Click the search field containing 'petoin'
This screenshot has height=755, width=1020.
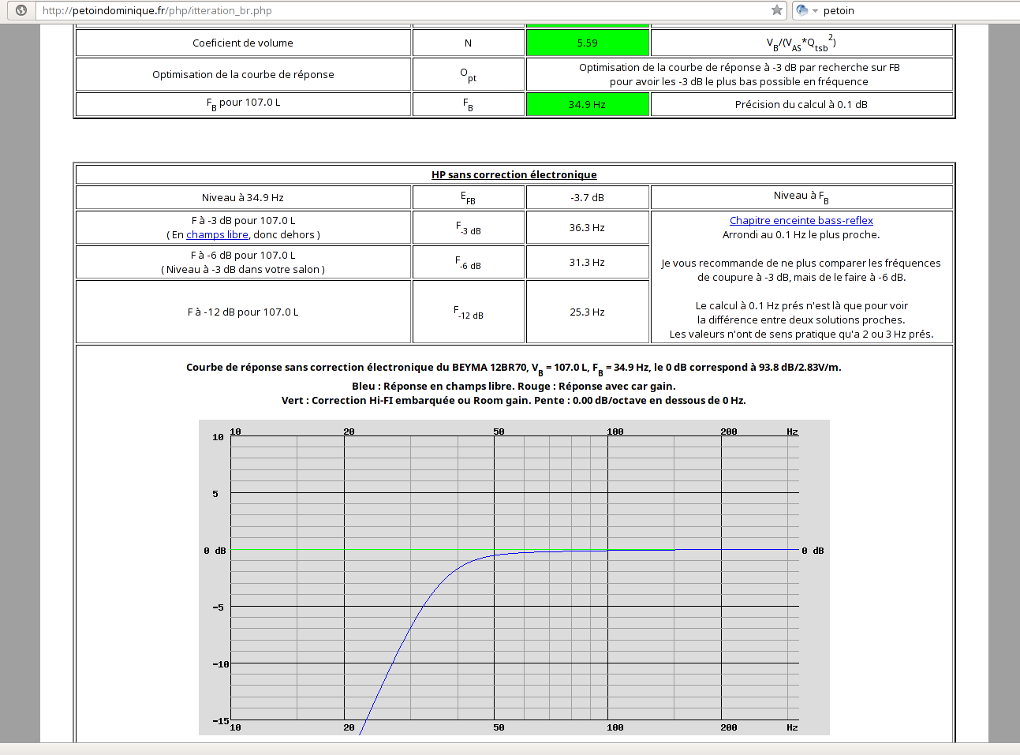click(907, 10)
